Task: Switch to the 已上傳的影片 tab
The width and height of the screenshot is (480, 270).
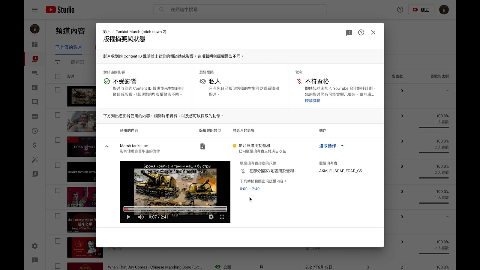Action: pyautogui.click(x=69, y=47)
